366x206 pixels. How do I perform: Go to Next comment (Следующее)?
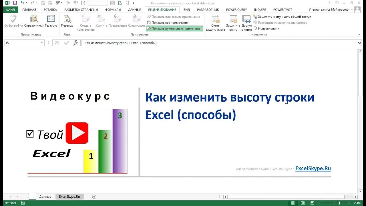(x=137, y=21)
